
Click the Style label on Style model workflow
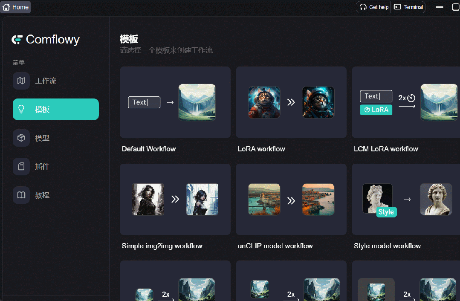point(386,212)
